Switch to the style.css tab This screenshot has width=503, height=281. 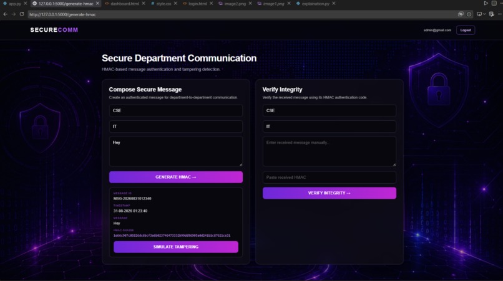[x=164, y=4]
